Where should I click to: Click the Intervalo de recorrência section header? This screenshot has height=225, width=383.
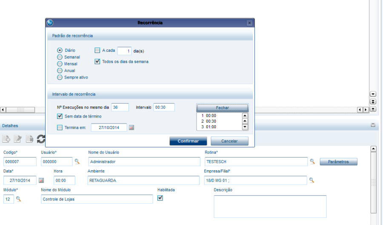pyautogui.click(x=150, y=94)
